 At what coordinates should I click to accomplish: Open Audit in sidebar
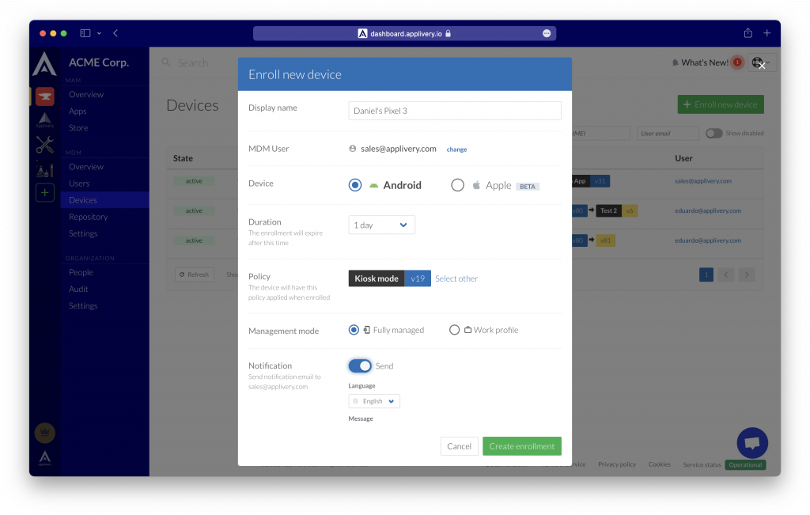click(x=78, y=289)
